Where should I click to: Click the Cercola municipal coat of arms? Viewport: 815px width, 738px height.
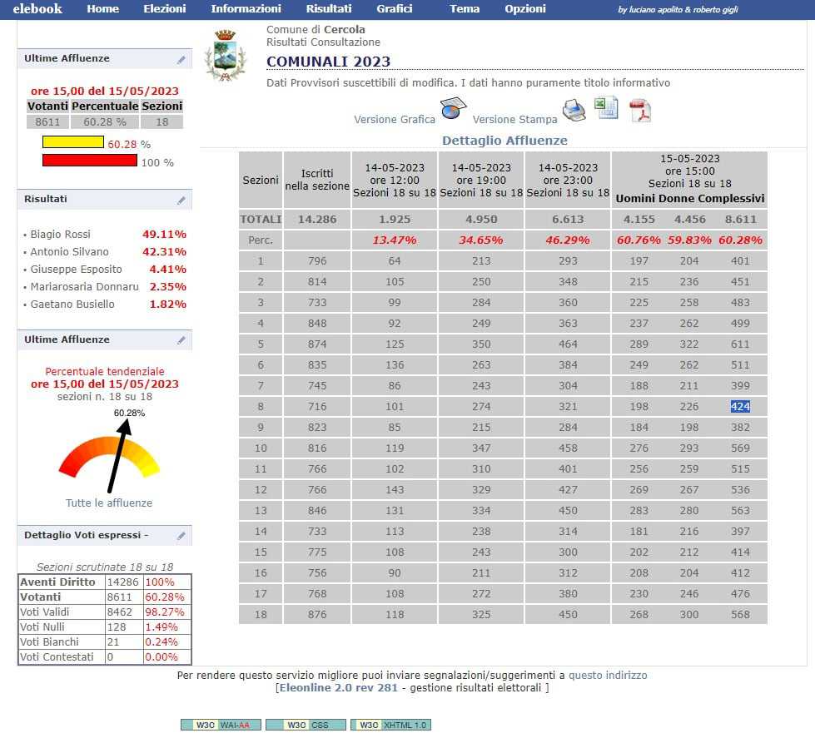226,55
